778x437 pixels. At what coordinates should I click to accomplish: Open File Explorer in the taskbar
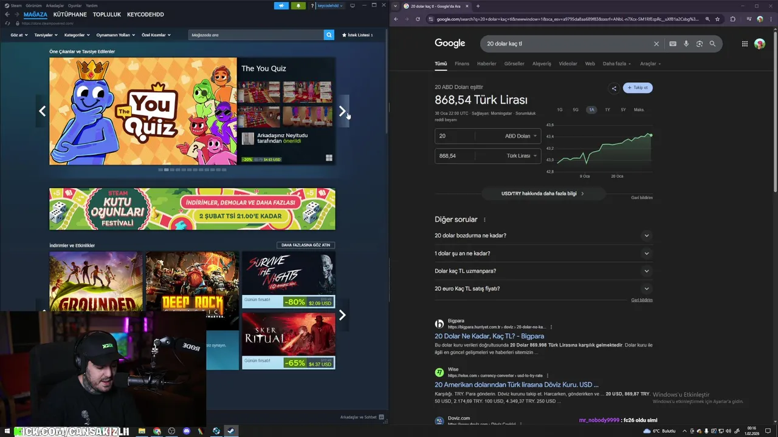142,431
